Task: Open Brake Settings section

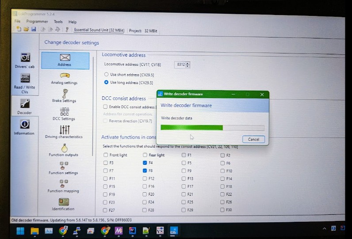Action: coord(65,95)
